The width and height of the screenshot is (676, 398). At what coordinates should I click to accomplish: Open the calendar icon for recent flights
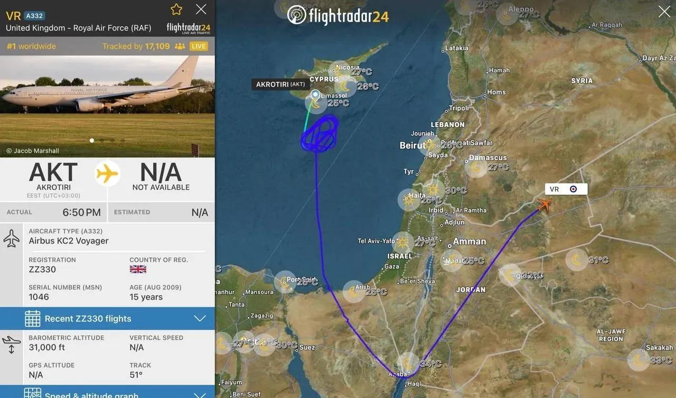(32, 319)
